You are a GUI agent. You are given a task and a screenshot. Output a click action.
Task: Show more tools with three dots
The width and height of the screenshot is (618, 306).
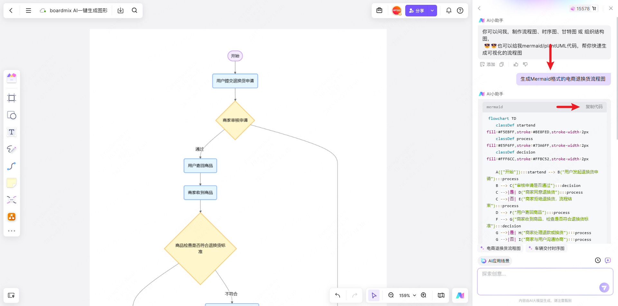coord(12,231)
